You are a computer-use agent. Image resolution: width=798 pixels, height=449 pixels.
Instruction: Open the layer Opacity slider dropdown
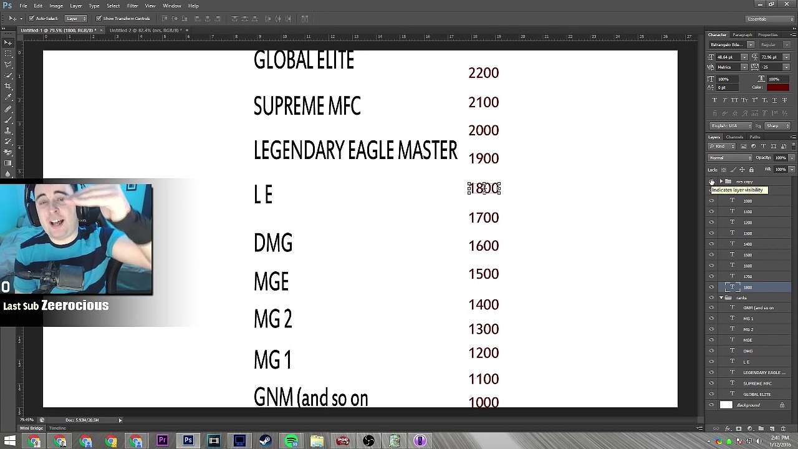792,158
